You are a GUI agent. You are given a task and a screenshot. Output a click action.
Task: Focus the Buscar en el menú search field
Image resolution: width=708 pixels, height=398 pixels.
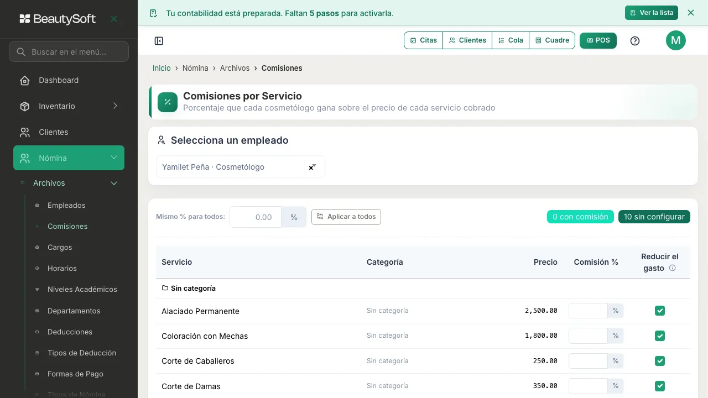pyautogui.click(x=69, y=51)
